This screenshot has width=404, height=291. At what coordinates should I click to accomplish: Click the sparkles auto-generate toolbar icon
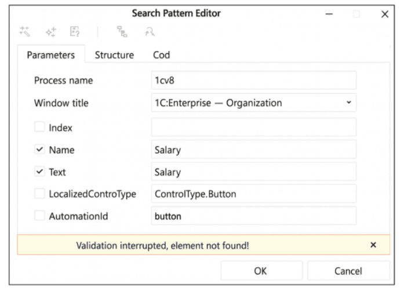[51, 32]
